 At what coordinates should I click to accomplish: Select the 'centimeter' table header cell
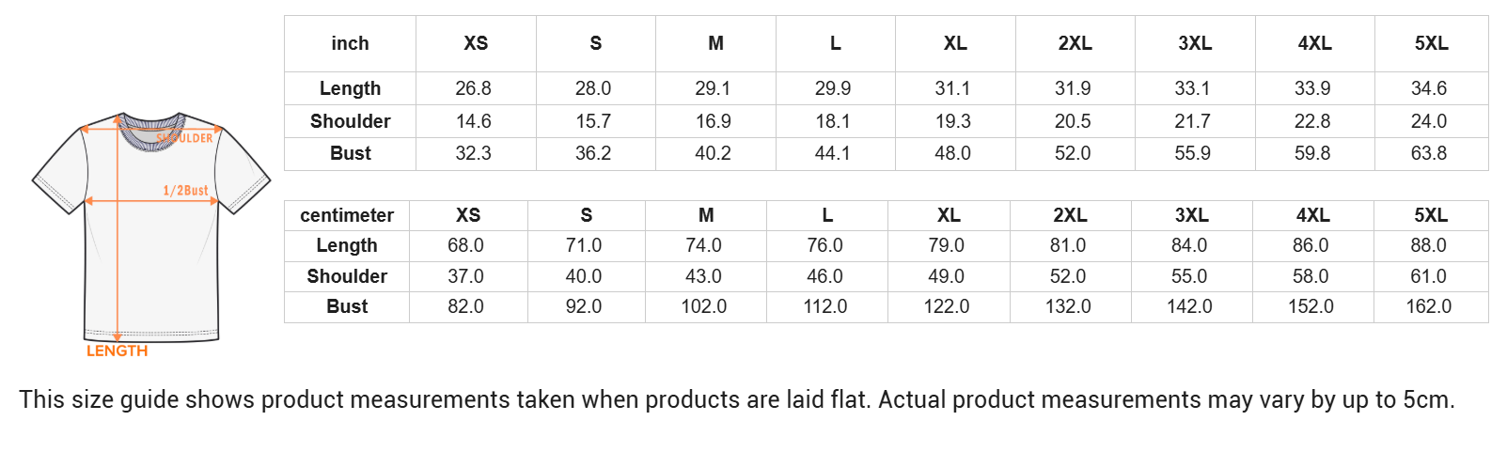click(x=347, y=215)
